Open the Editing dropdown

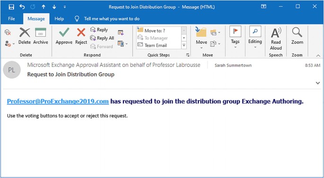(255, 37)
